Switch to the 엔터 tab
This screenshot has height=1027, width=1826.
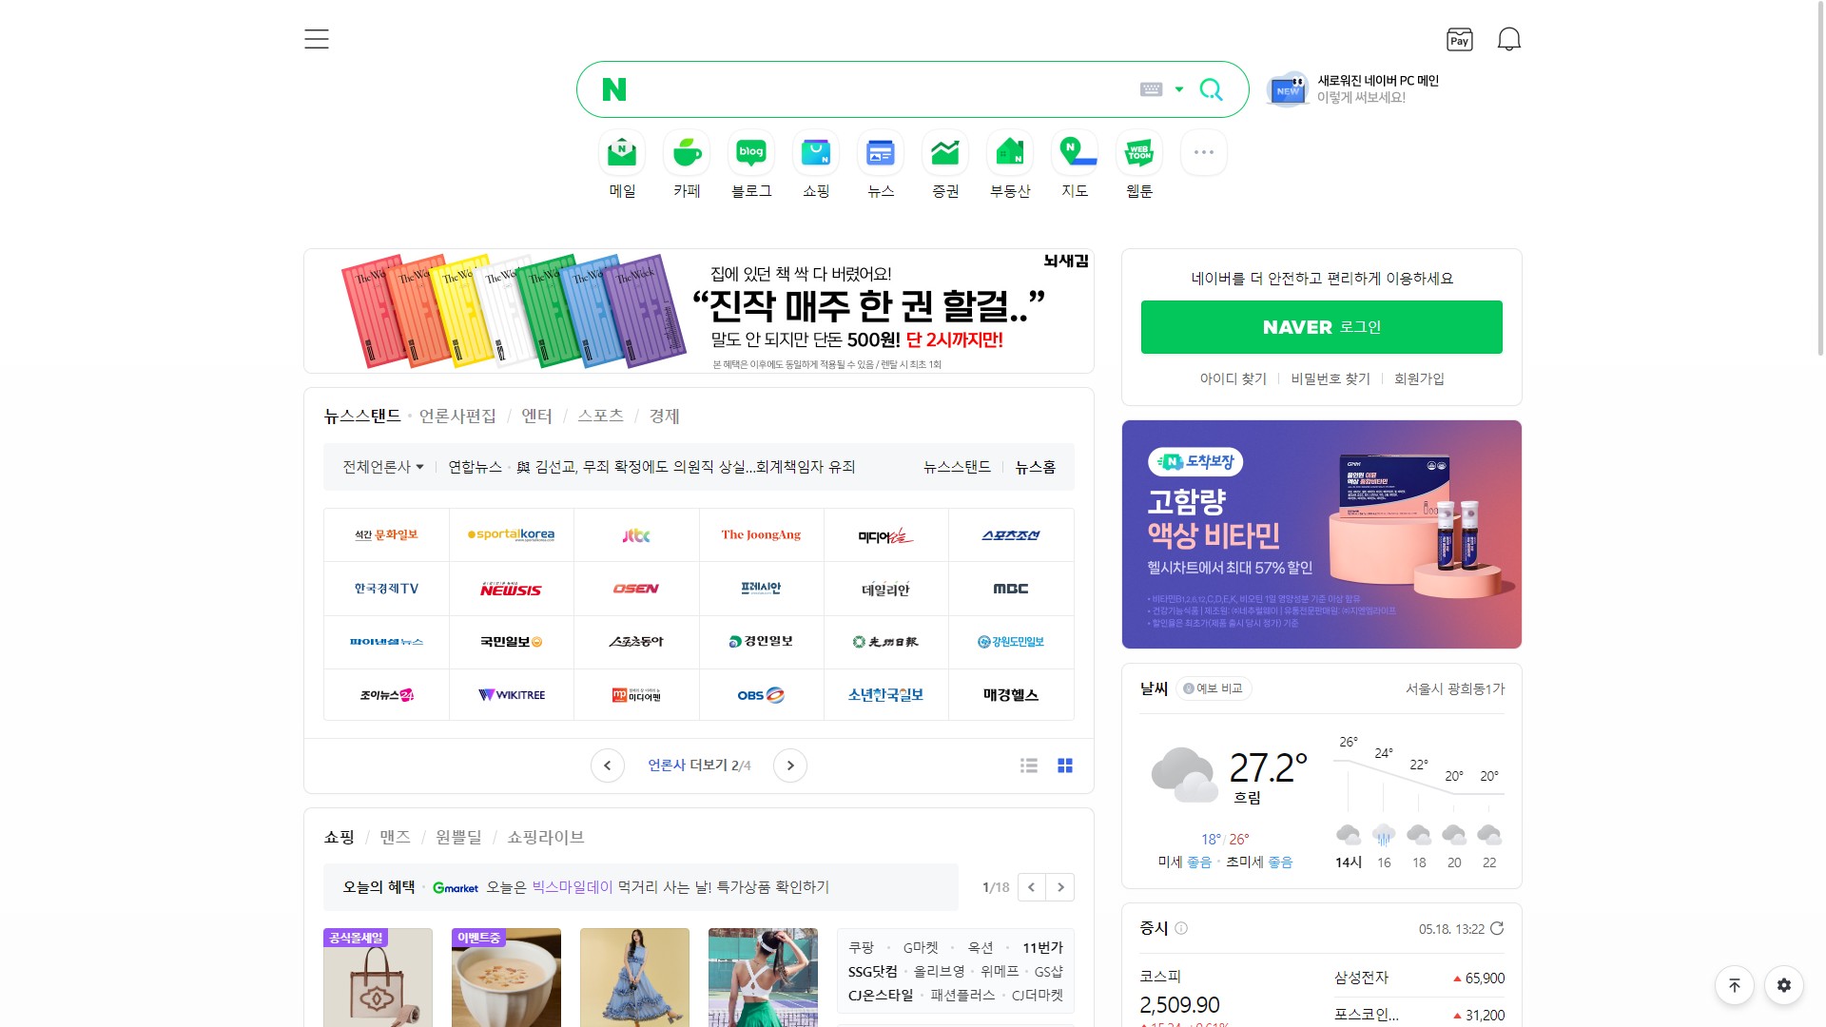pyautogui.click(x=536, y=417)
